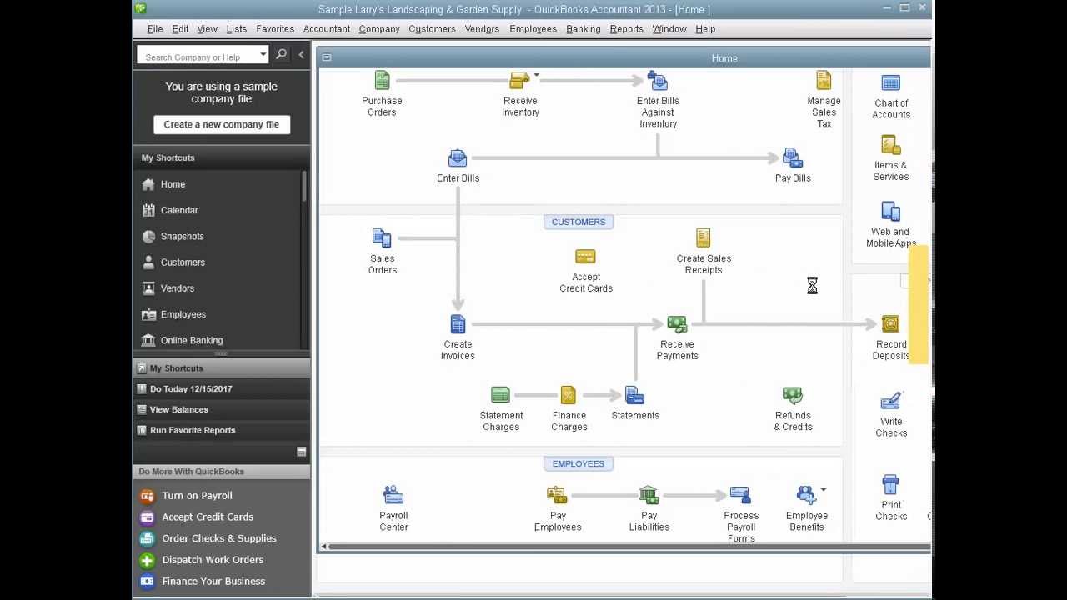The width and height of the screenshot is (1067, 600).
Task: Open the Sales Orders icon
Action: 382,238
